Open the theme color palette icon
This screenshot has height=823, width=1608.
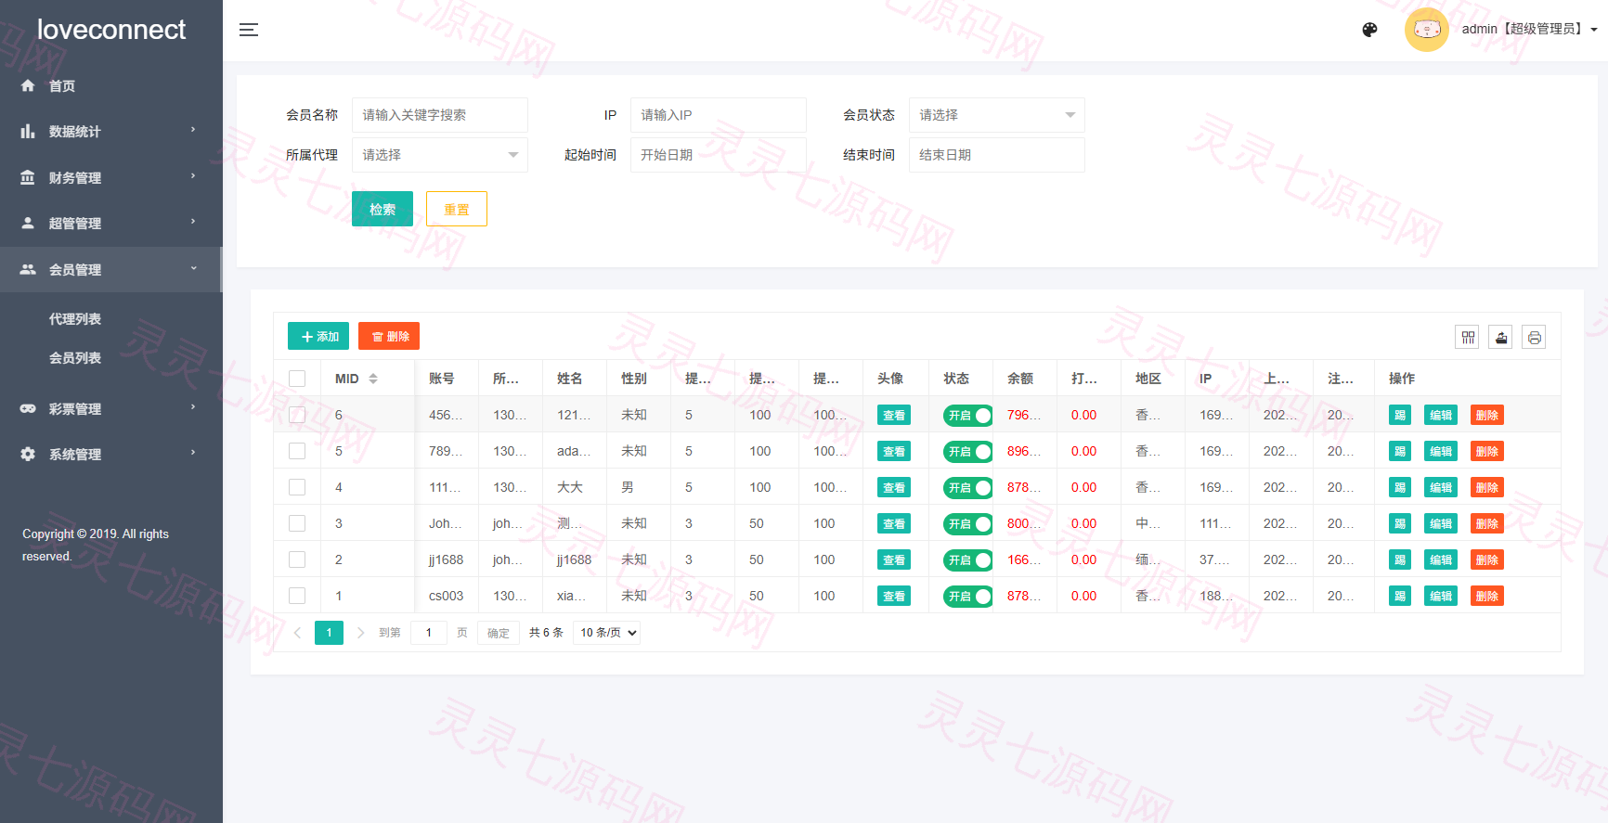(x=1369, y=30)
